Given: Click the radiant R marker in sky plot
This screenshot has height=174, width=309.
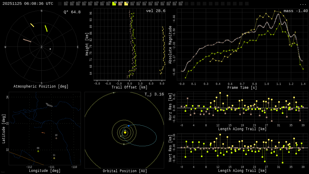Looking at the screenshot, I should pyautogui.click(x=50, y=49).
